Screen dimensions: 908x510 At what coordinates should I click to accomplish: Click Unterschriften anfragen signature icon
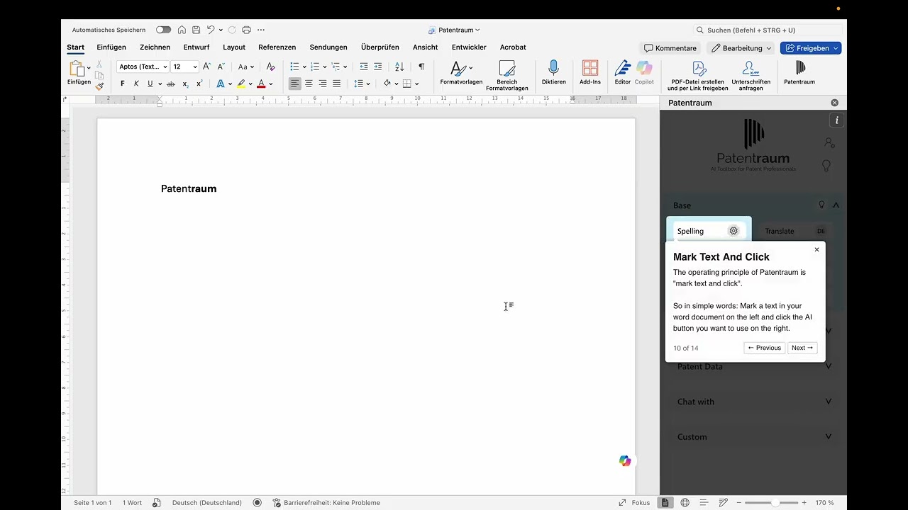tap(751, 75)
